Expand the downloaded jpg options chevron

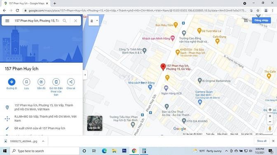(43, 141)
